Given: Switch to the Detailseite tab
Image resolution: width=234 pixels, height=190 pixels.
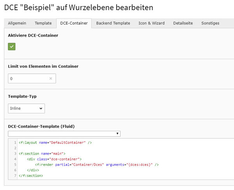Looking at the screenshot, I should tap(183, 23).
